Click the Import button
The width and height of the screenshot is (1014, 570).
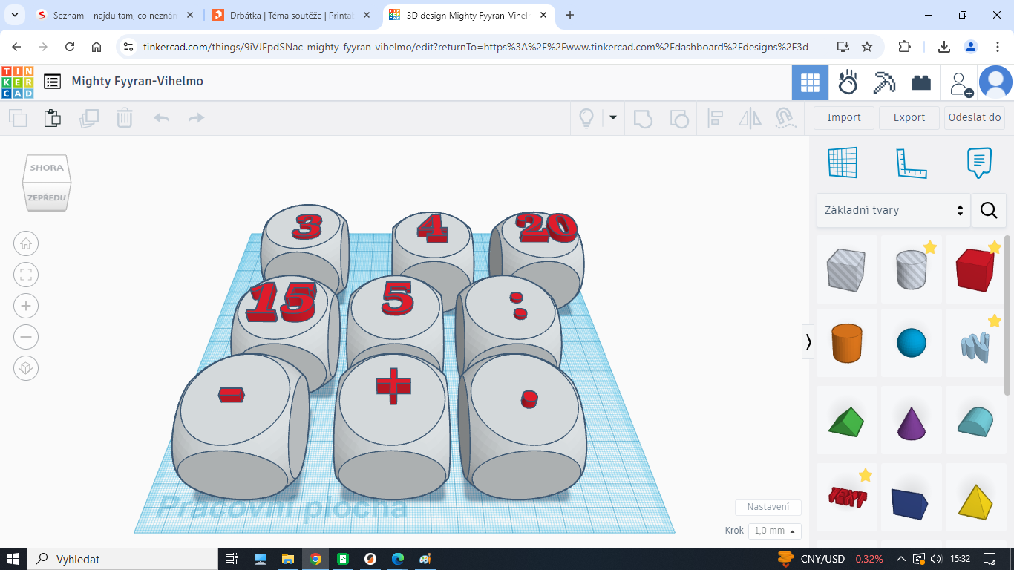(x=844, y=117)
